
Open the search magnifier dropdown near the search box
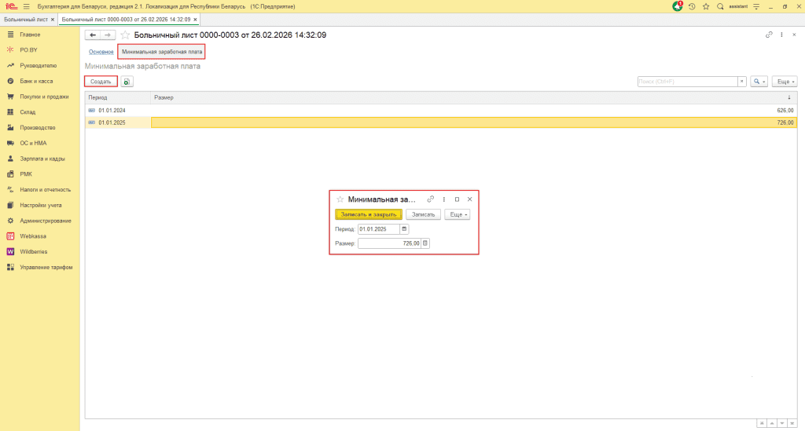759,82
